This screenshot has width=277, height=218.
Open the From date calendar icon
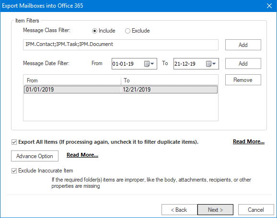(147, 64)
